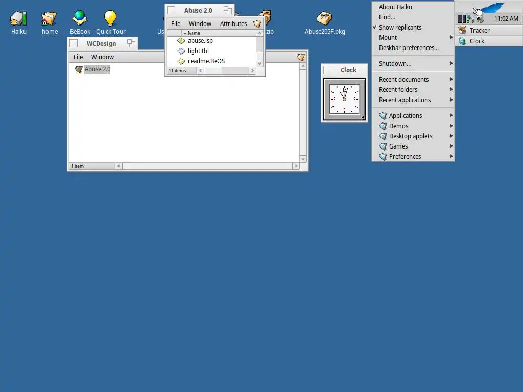Image resolution: width=523 pixels, height=392 pixels.
Task: Click the '11 items' status text
Action: click(x=177, y=70)
